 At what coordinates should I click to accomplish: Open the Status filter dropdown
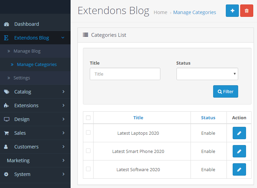[207, 74]
